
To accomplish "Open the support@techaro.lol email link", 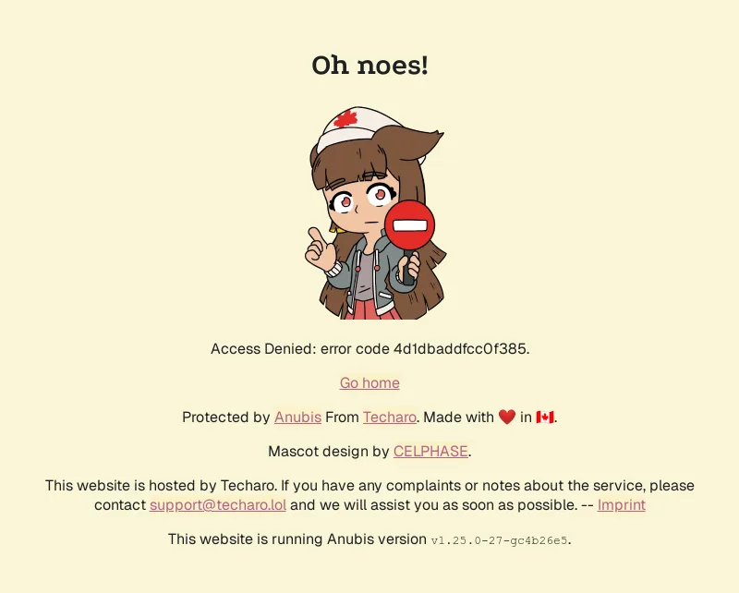I will pos(218,505).
